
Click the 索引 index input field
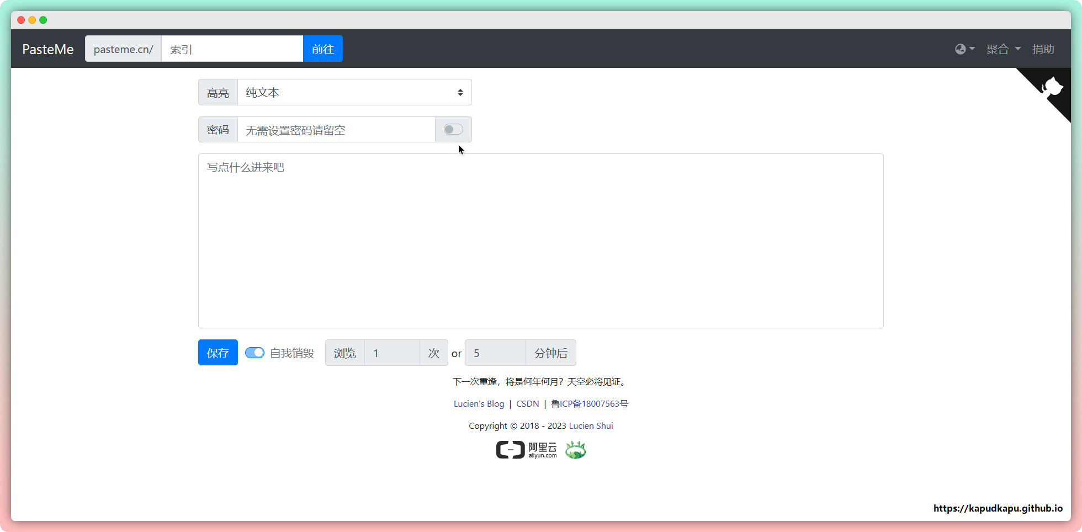232,49
